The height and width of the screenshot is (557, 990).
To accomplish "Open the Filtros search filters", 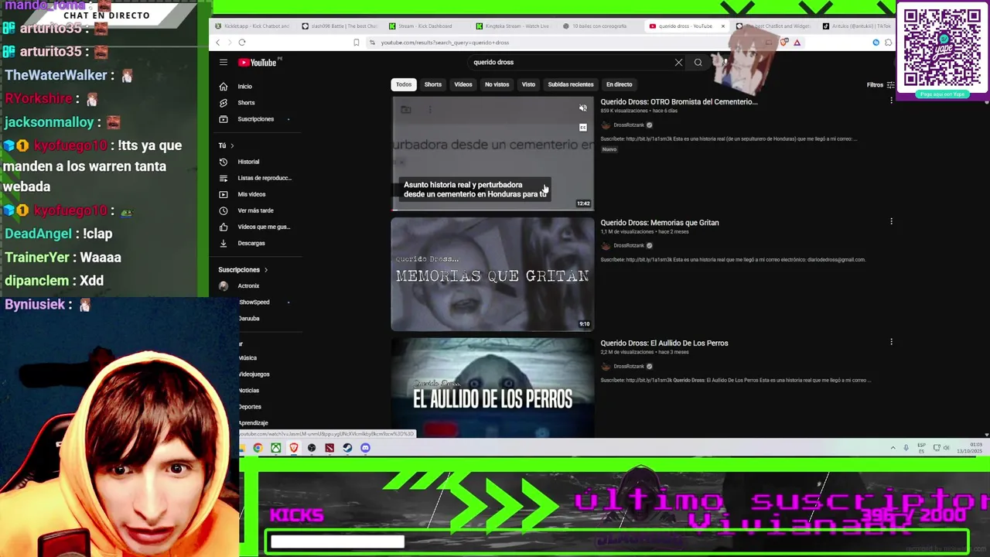I will (x=879, y=85).
